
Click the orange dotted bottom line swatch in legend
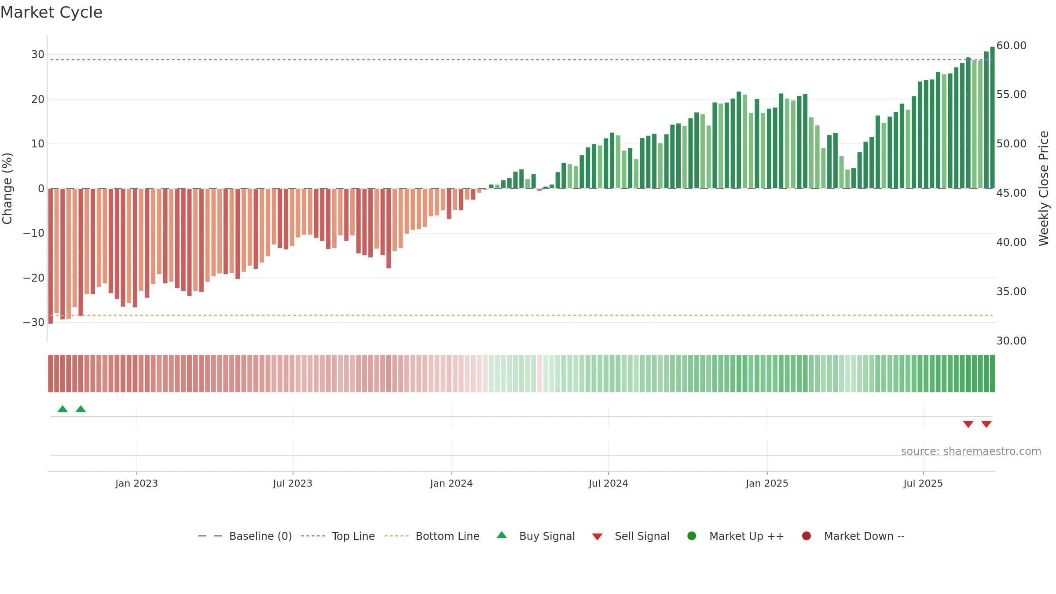pyautogui.click(x=396, y=536)
